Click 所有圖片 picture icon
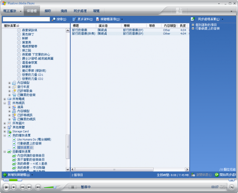The width and height of the screenshot is (238, 193). [x=9, y=123]
